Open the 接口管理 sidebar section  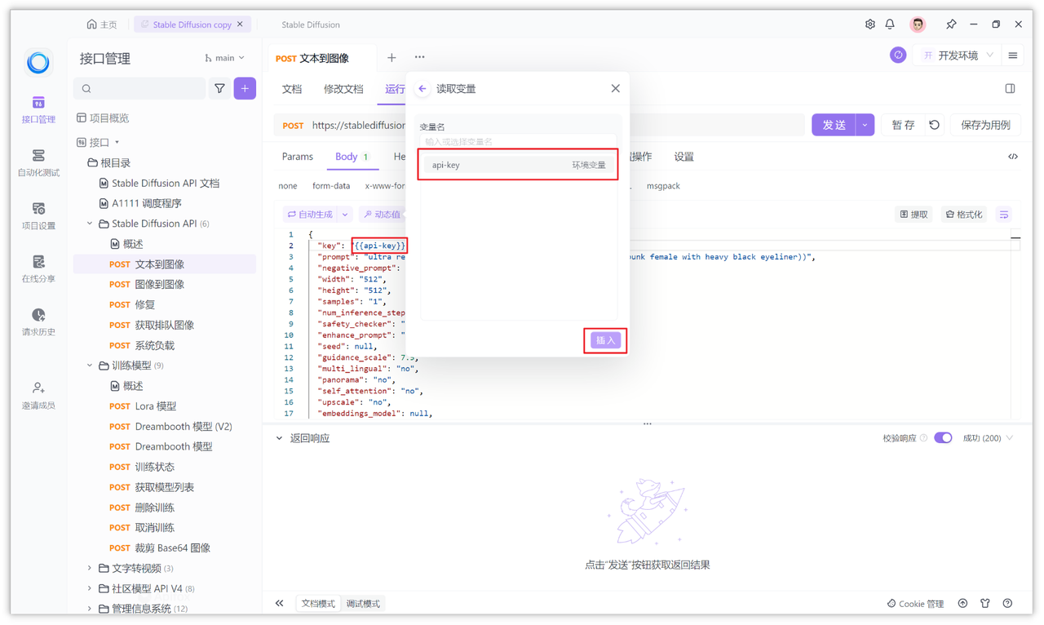pos(38,109)
